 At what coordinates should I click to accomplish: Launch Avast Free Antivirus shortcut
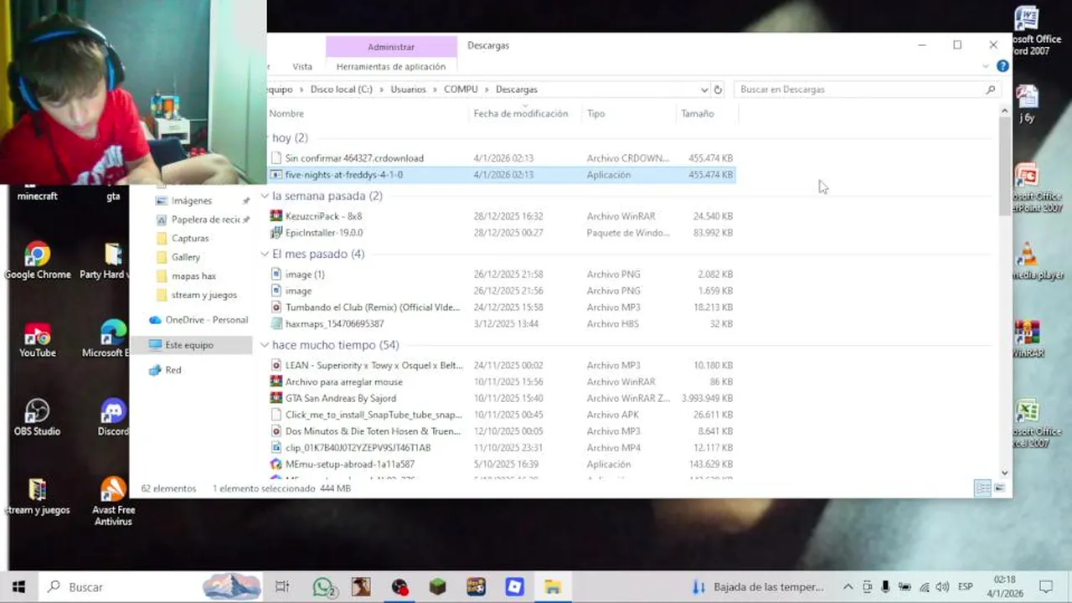[x=113, y=501]
